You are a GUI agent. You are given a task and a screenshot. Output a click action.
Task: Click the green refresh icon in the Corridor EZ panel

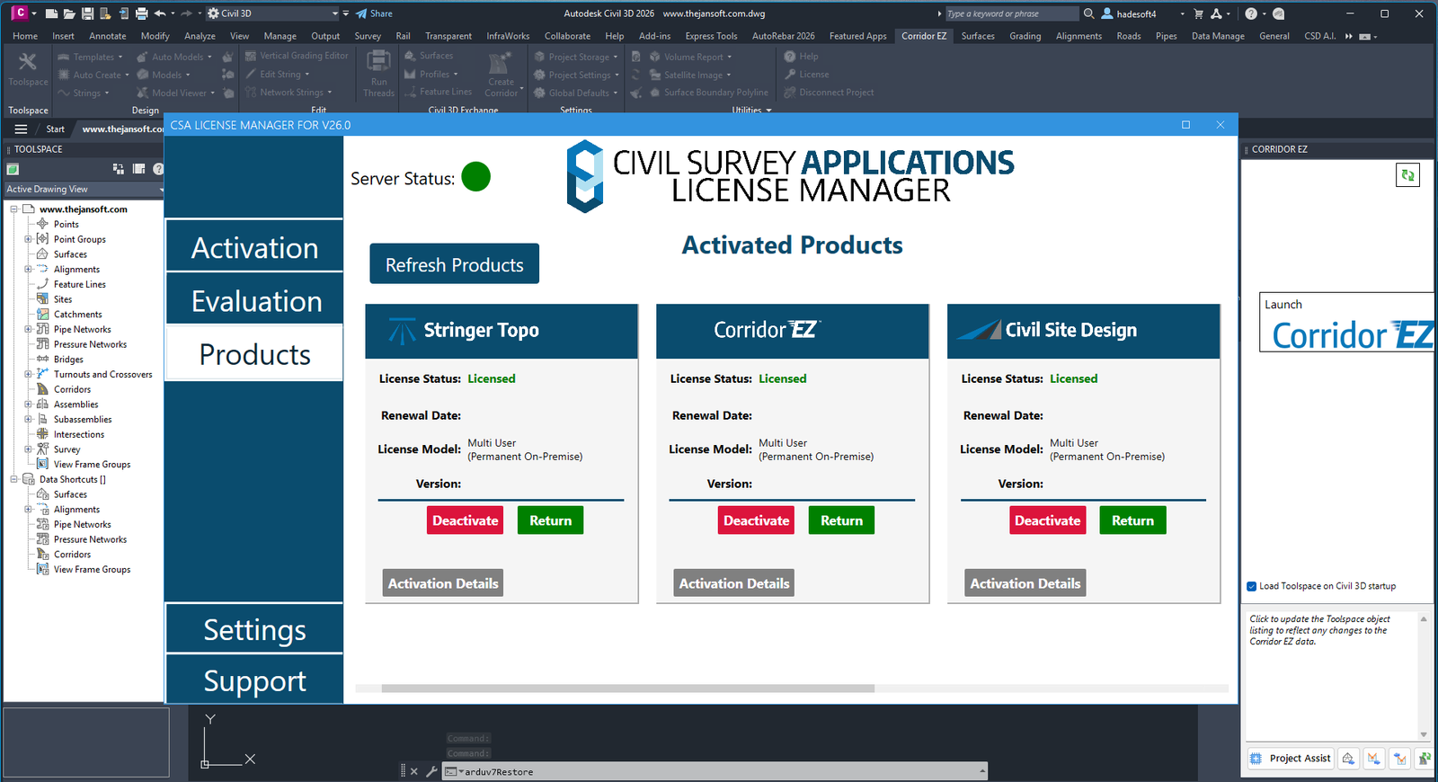(x=1407, y=175)
